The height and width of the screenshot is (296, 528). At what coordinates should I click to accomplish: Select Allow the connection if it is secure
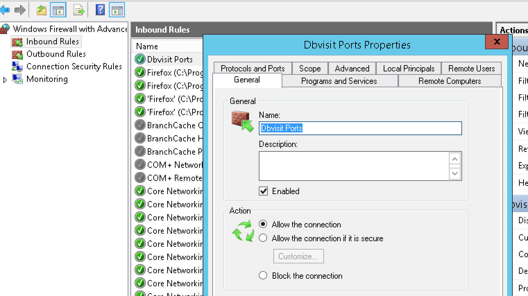pyautogui.click(x=263, y=238)
